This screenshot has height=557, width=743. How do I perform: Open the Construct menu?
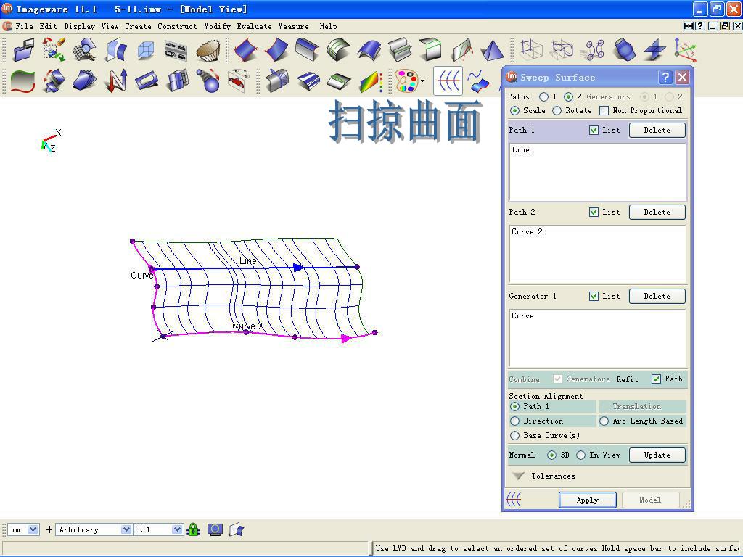pos(177,27)
